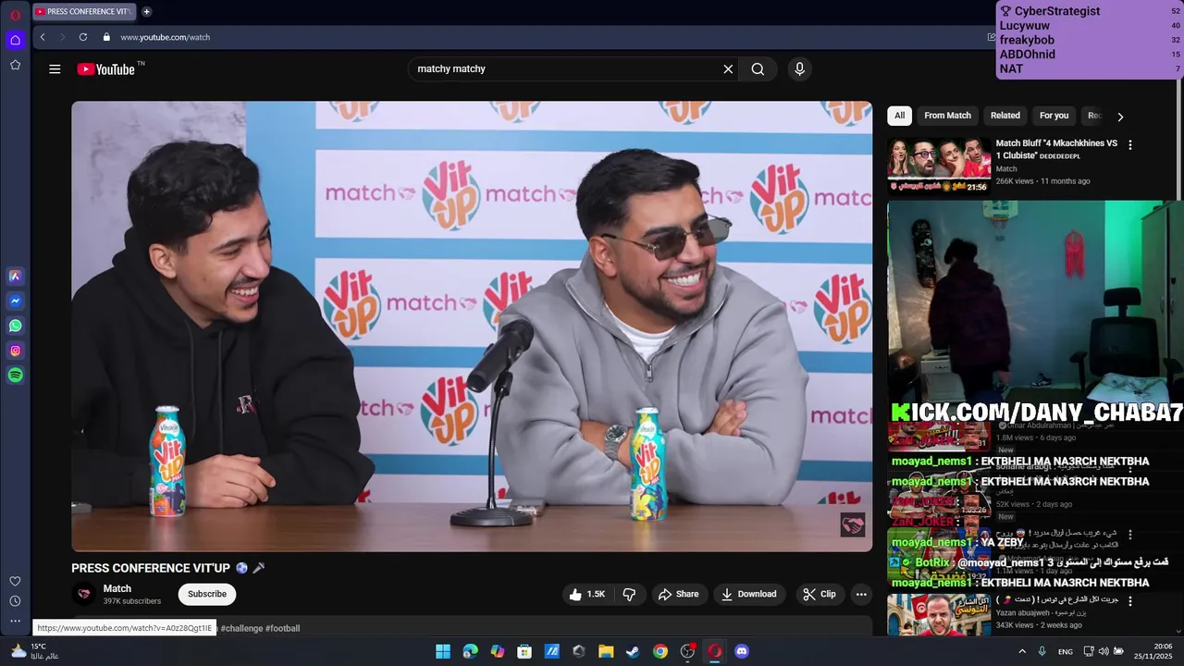
Task: Open Microsoft Store from the taskbar
Action: (524, 651)
